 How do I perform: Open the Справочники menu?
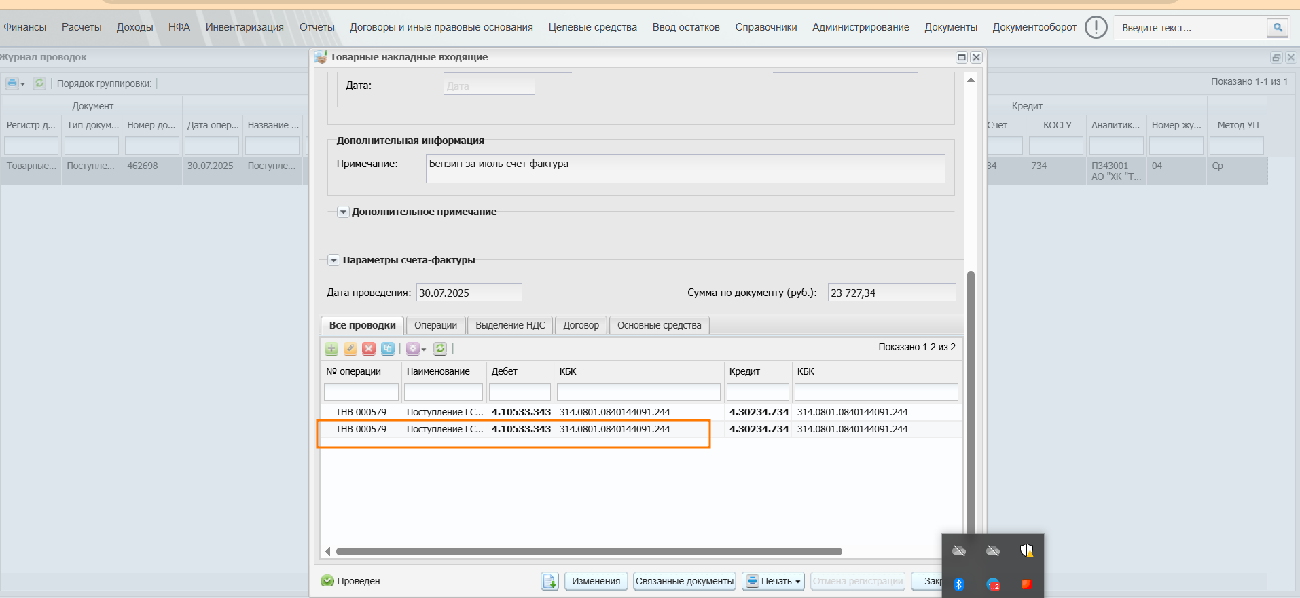(766, 27)
